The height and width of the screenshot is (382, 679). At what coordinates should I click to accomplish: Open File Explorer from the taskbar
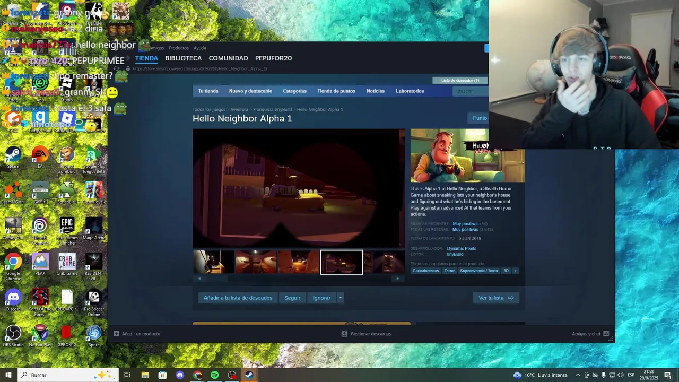tap(145, 375)
